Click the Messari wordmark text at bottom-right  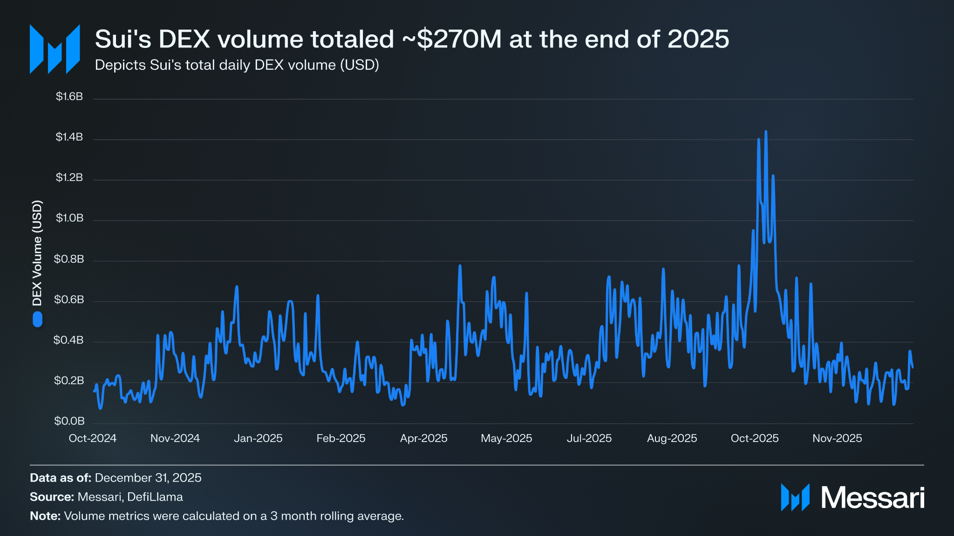[872, 498]
